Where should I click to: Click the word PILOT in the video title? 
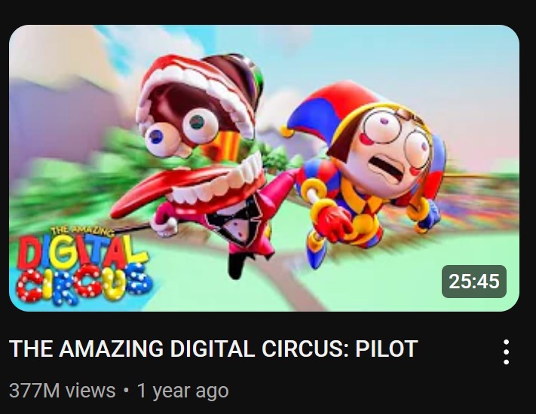[387, 349]
